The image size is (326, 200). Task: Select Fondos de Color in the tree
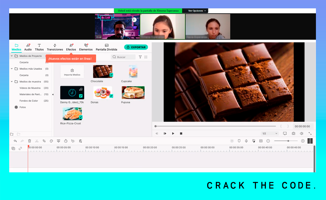pyautogui.click(x=29, y=101)
